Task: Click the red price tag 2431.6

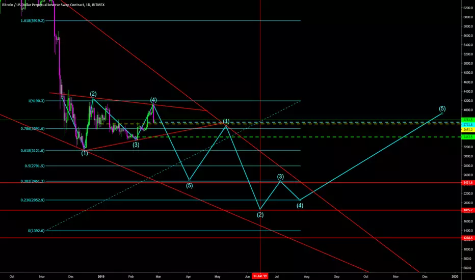Action: click(x=468, y=183)
